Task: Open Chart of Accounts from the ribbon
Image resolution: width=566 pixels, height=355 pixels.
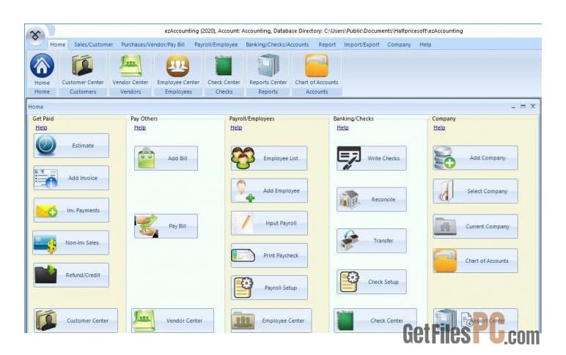Action: pyautogui.click(x=317, y=70)
